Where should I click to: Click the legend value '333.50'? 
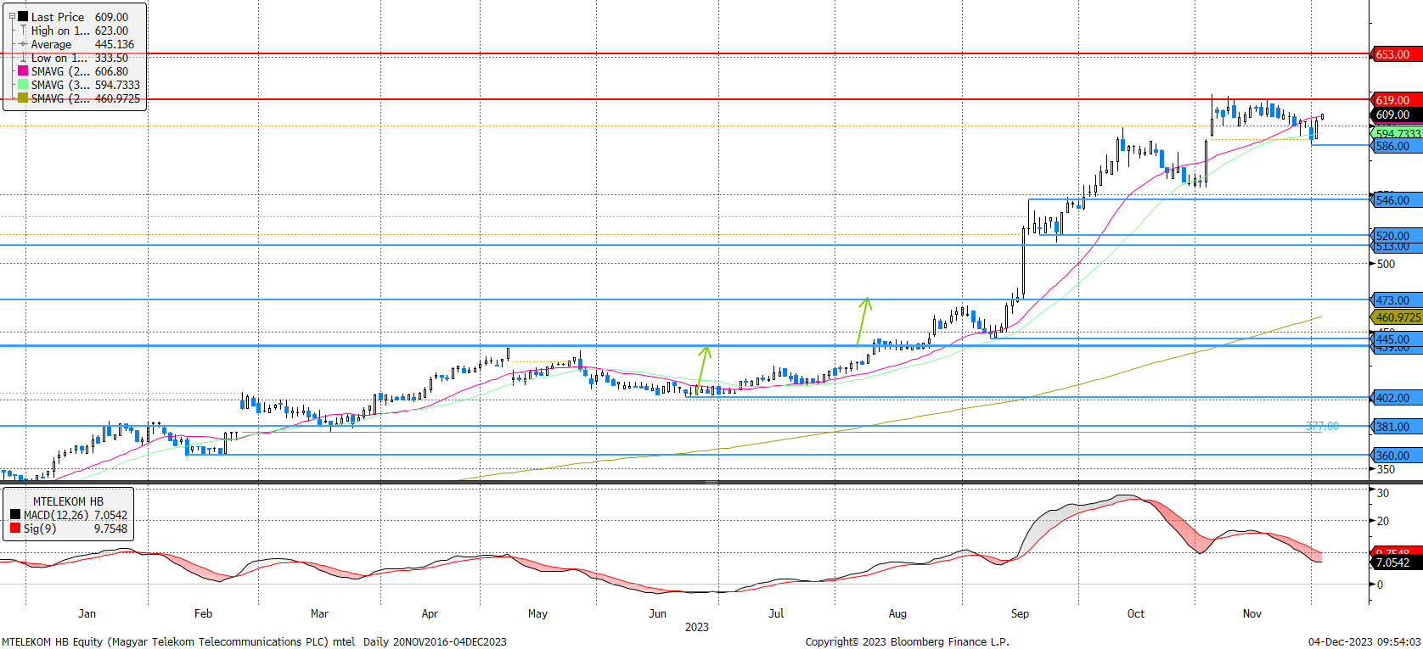(111, 58)
